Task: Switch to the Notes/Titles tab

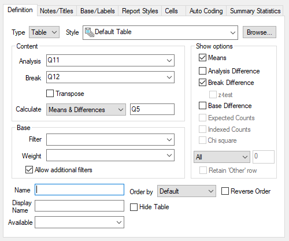Action: [x=57, y=11]
